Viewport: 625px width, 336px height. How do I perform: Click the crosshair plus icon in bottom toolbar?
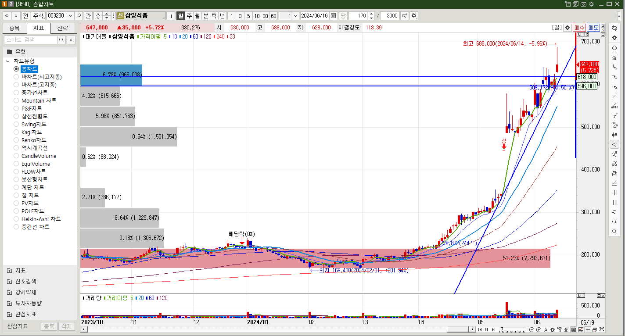pos(588,329)
